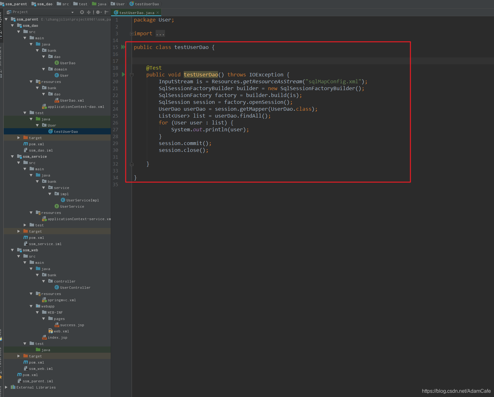Viewport: 494px width, 397px height.
Task: Run the testUserDao method gutter icon on line 19
Action: point(123,75)
